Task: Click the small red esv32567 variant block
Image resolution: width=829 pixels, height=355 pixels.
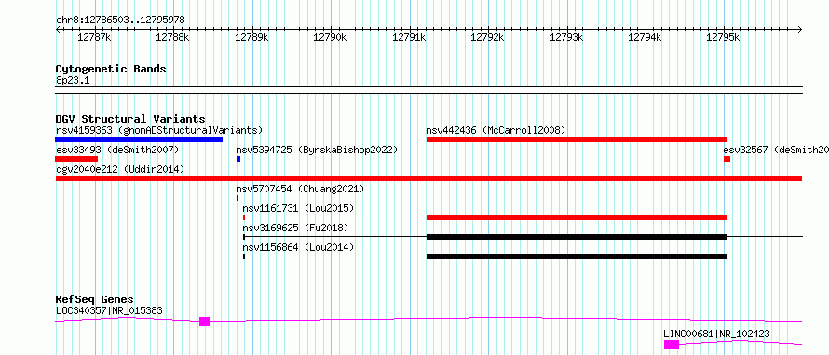Action: click(727, 159)
